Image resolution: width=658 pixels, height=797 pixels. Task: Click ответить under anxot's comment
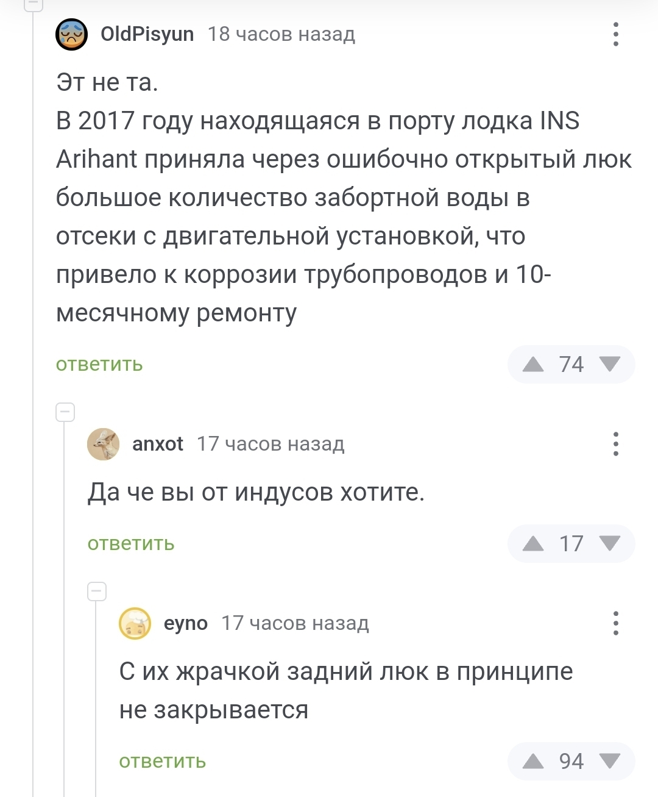pos(132,543)
